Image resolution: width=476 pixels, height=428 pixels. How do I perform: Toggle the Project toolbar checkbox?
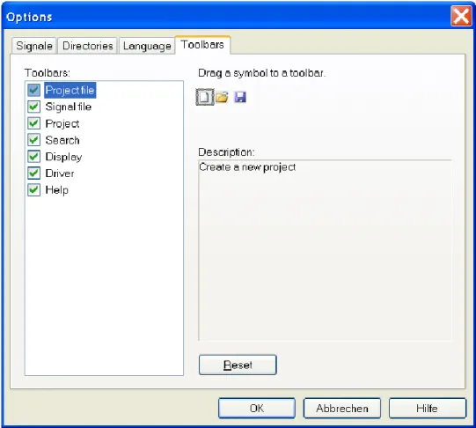pyautogui.click(x=33, y=123)
